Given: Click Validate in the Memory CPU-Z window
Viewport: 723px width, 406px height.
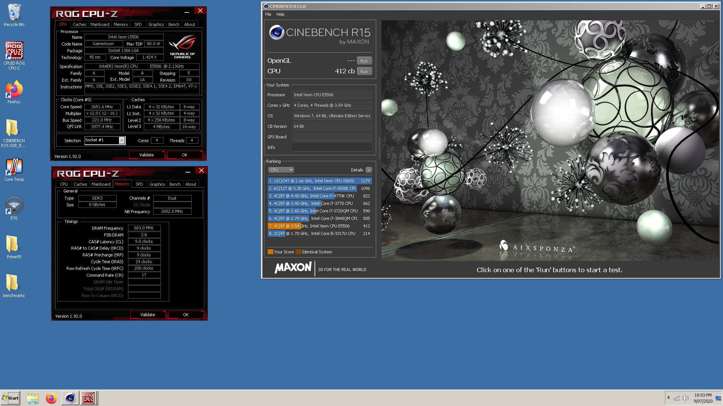Looking at the screenshot, I should click(148, 315).
